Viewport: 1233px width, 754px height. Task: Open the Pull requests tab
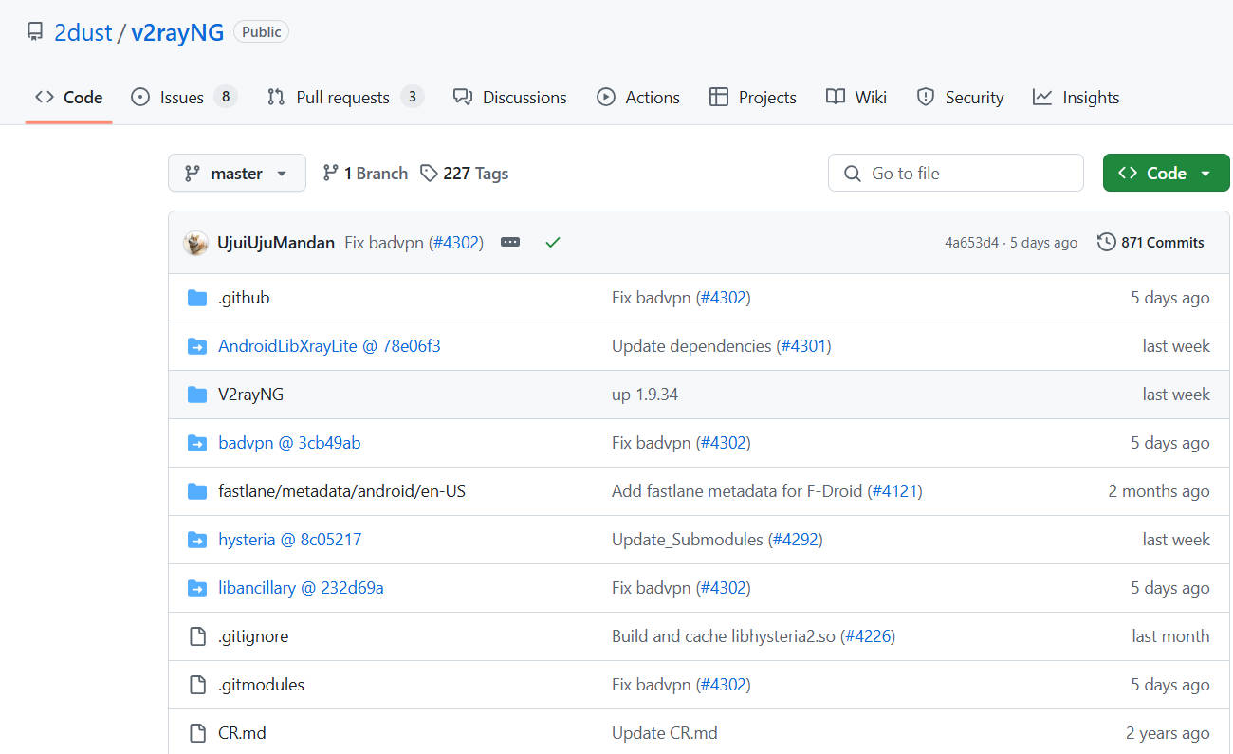[x=343, y=98]
